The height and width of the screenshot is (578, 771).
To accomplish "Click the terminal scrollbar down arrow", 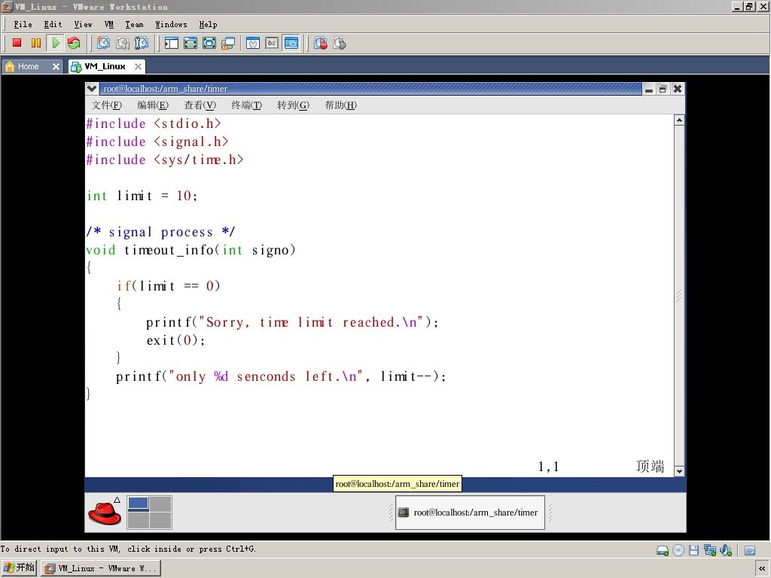I will pos(679,471).
